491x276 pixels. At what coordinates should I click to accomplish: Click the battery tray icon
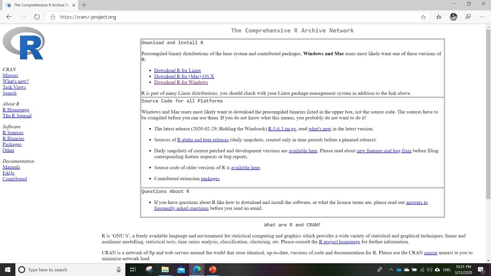414,270
